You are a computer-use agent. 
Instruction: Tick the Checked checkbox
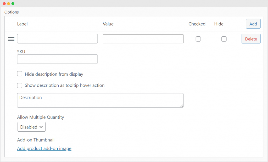click(x=198, y=39)
